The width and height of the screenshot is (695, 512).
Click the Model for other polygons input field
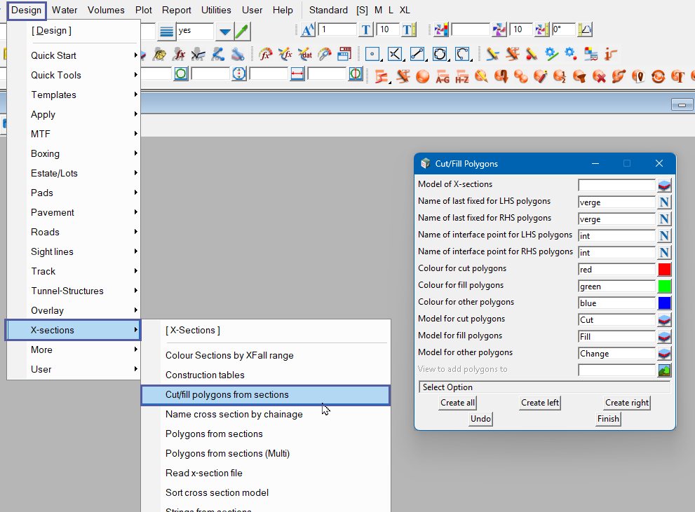[616, 354]
